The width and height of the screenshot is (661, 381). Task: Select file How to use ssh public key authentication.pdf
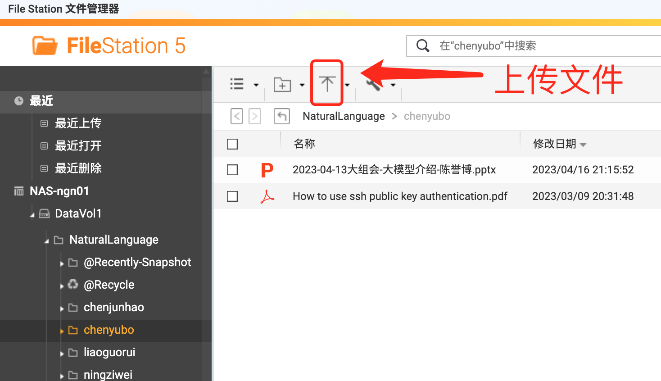tap(400, 196)
